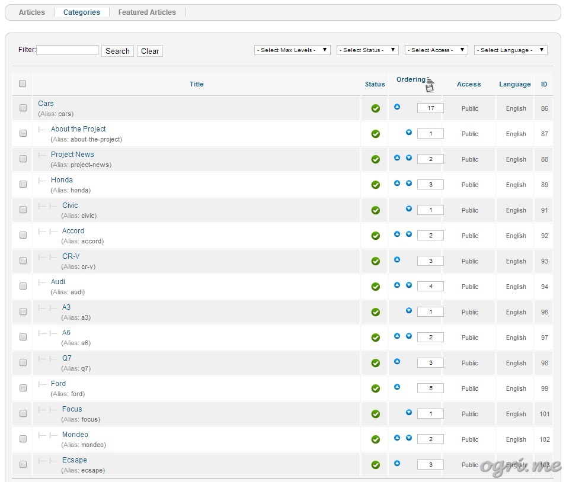This screenshot has width=566, height=482.
Task: Open the Accord category link
Action: [x=73, y=231]
